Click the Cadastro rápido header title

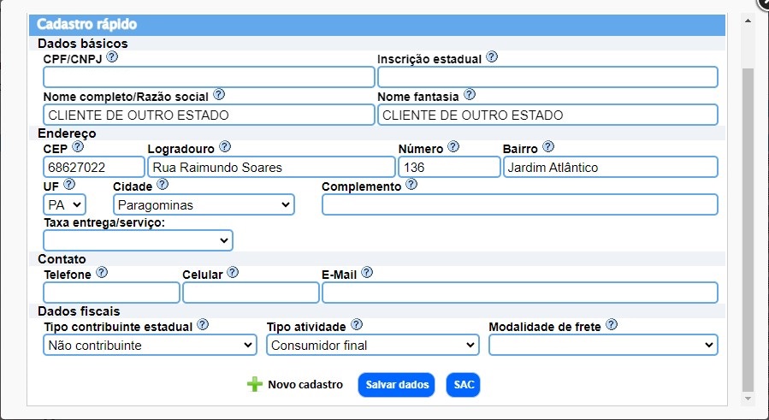coord(86,24)
